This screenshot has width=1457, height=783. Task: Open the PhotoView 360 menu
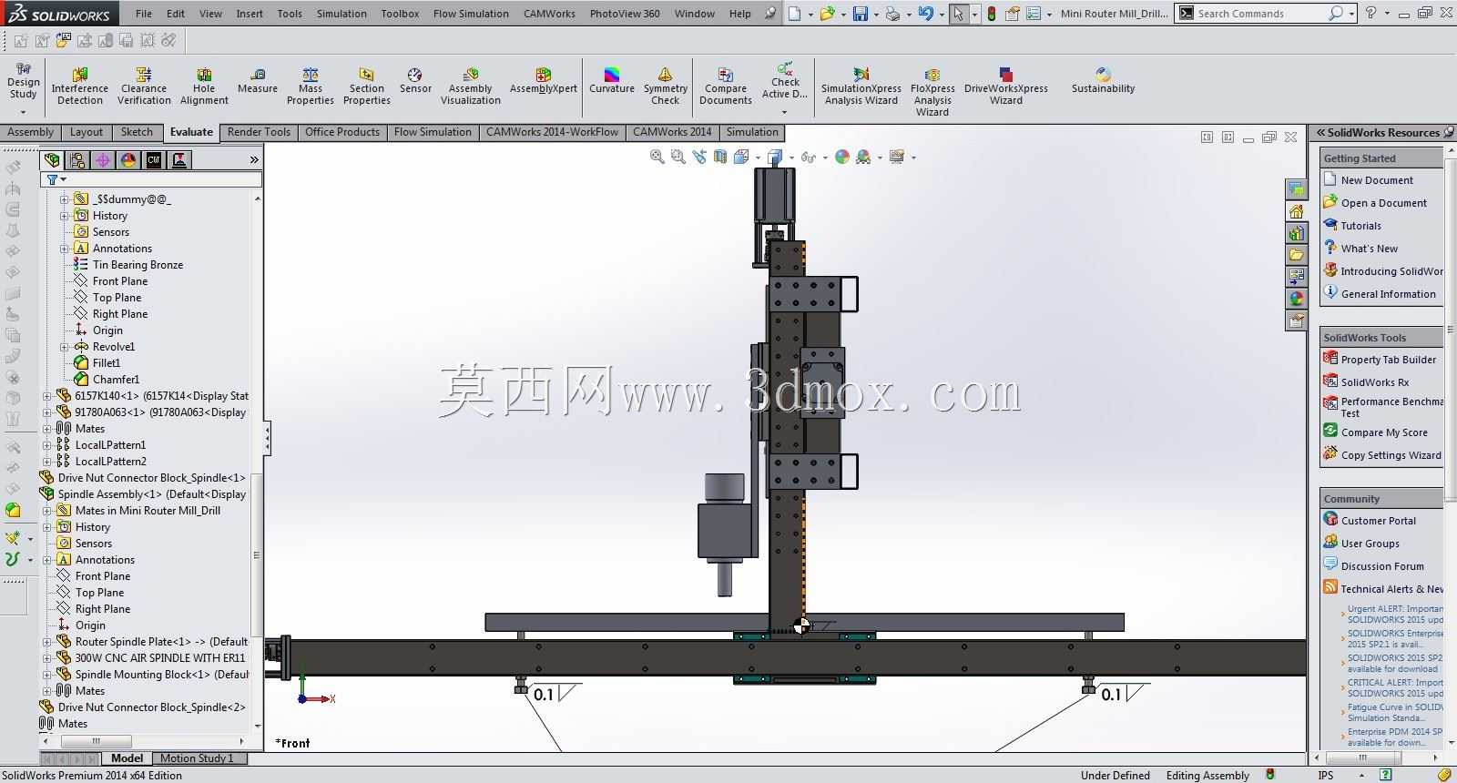tap(625, 14)
